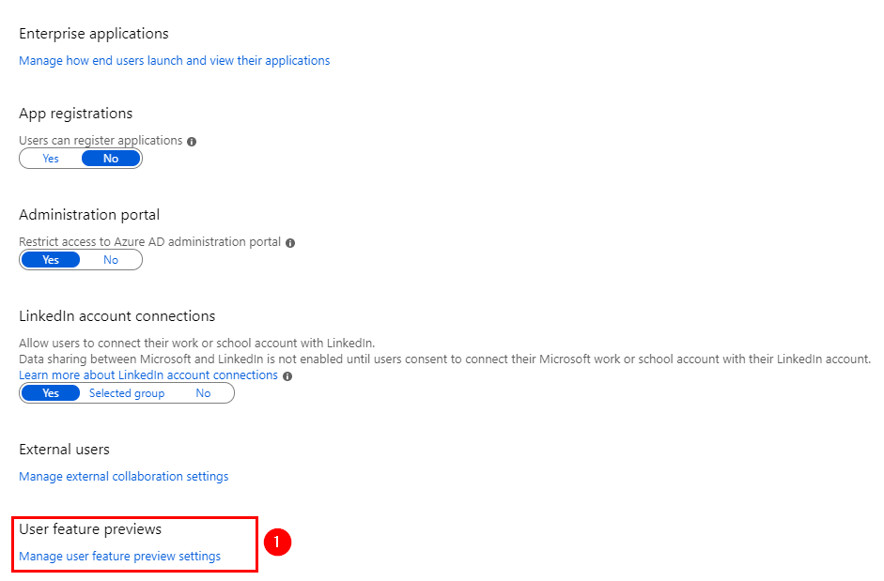Viewport: 884px width, 581px height.
Task: Select "Yes" to restrict Azure AD portal access
Action: 50,259
